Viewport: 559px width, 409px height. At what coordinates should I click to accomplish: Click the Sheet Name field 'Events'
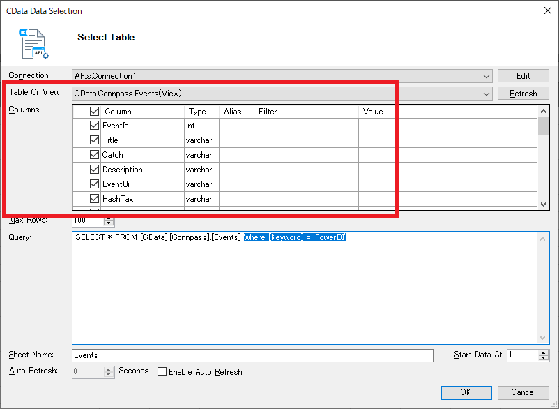pyautogui.click(x=252, y=355)
